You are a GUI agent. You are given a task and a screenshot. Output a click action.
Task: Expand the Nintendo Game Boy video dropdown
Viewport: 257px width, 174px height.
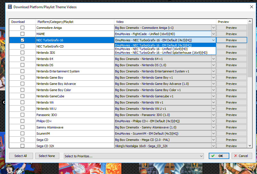(x=214, y=78)
